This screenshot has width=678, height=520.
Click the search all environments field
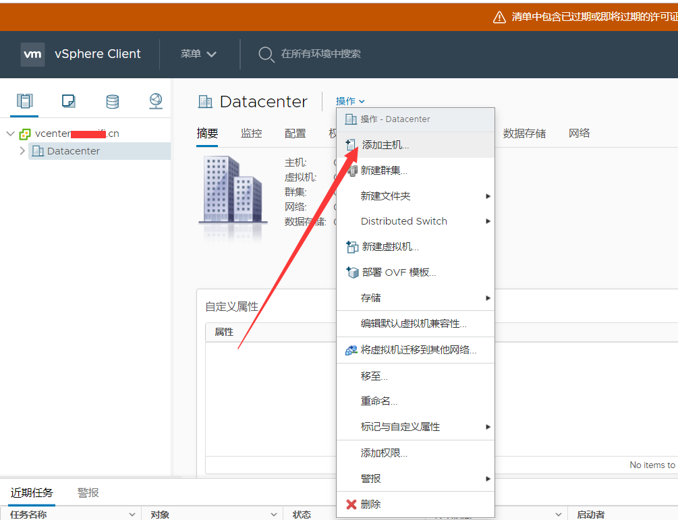click(321, 54)
